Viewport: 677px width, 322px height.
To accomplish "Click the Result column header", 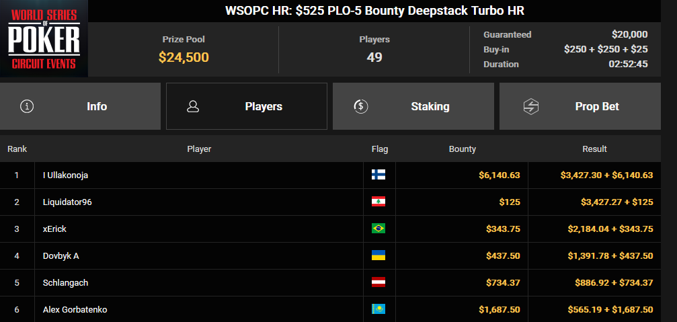I will coord(594,149).
